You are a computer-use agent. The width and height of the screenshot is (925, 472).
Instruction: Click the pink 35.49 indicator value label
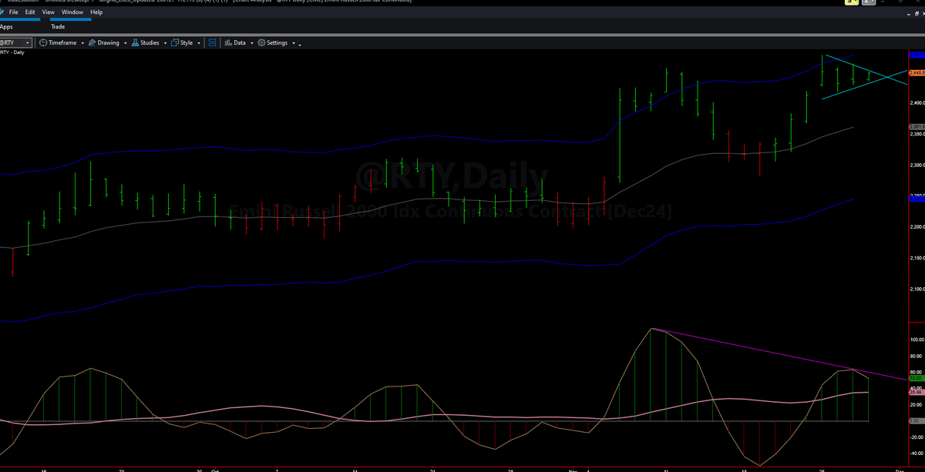click(x=917, y=392)
